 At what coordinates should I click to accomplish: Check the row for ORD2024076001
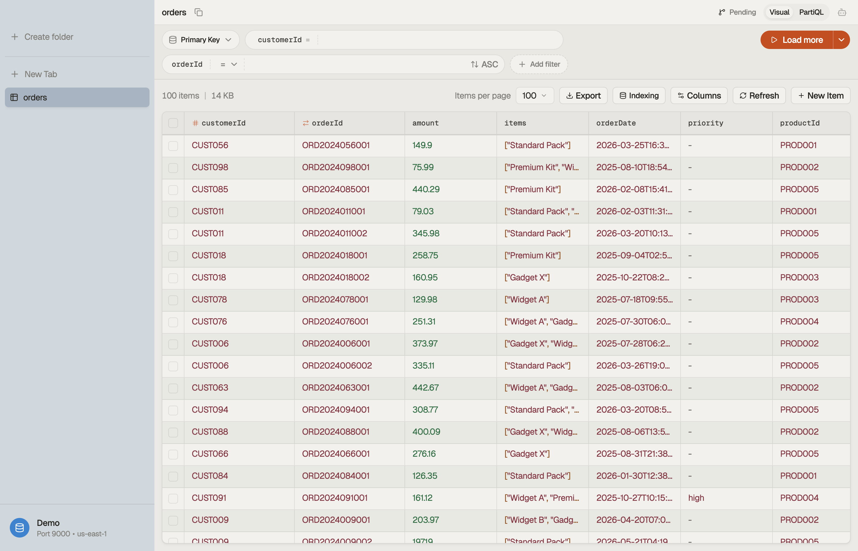[x=173, y=322]
